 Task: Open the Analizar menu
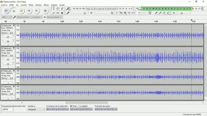click(x=54, y=5)
